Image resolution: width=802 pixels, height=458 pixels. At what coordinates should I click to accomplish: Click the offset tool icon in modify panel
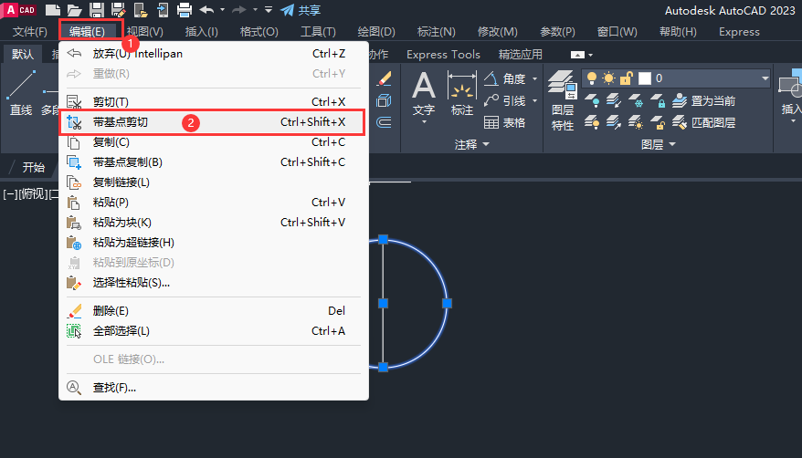pyautogui.click(x=385, y=122)
